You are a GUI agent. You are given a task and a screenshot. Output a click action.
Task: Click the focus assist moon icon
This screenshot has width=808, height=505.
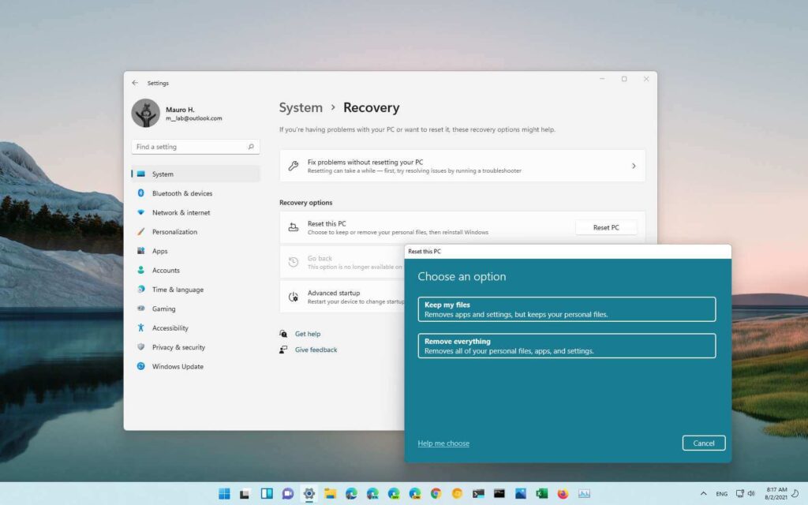pyautogui.click(x=796, y=494)
